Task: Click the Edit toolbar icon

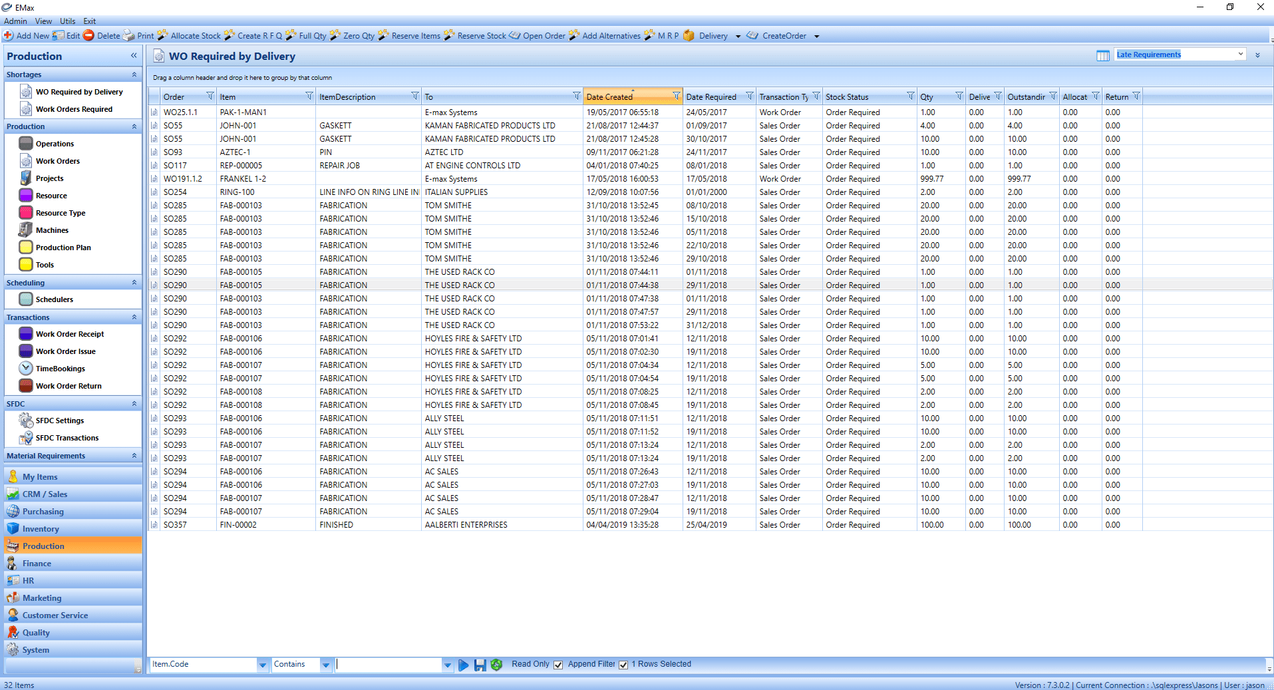Action: click(59, 36)
